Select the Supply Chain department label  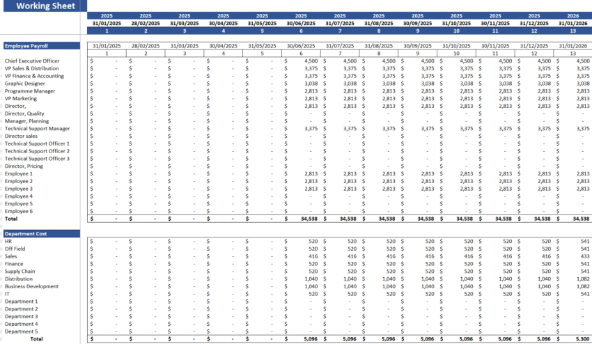click(x=20, y=272)
